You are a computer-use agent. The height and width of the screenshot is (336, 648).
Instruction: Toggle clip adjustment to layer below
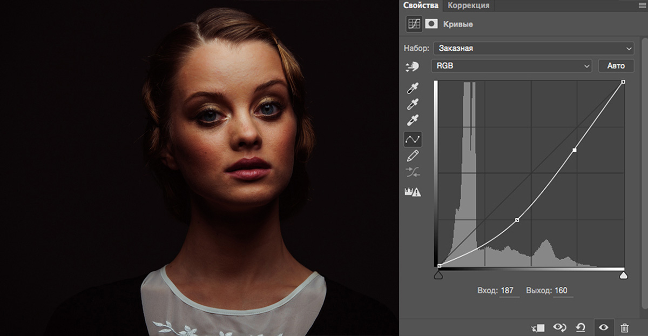(538, 327)
